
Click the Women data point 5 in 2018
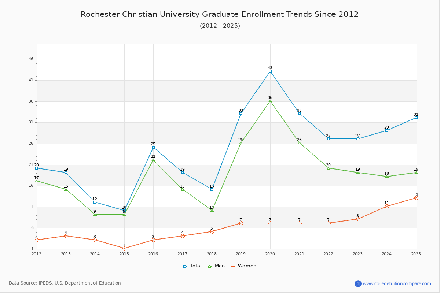click(212, 231)
